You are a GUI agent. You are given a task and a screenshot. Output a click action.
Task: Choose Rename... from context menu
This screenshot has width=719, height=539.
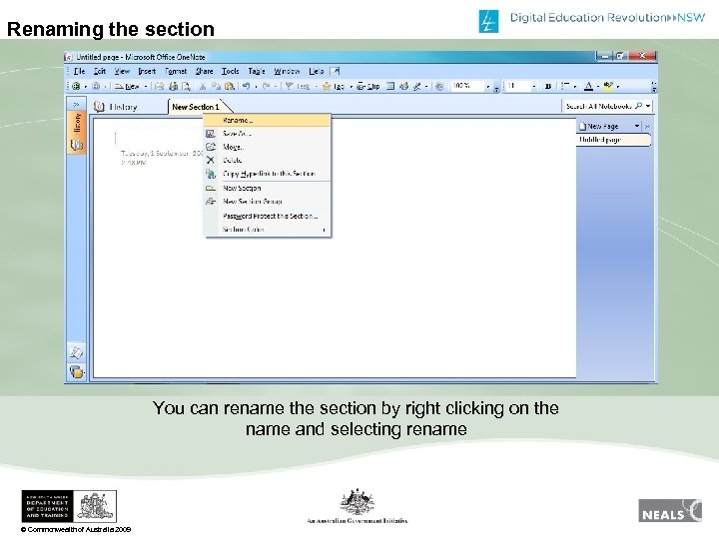(267, 121)
